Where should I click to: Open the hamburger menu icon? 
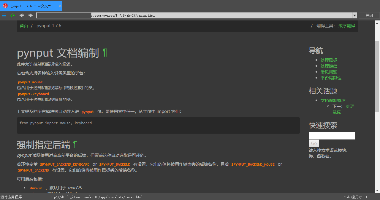pos(4,15)
